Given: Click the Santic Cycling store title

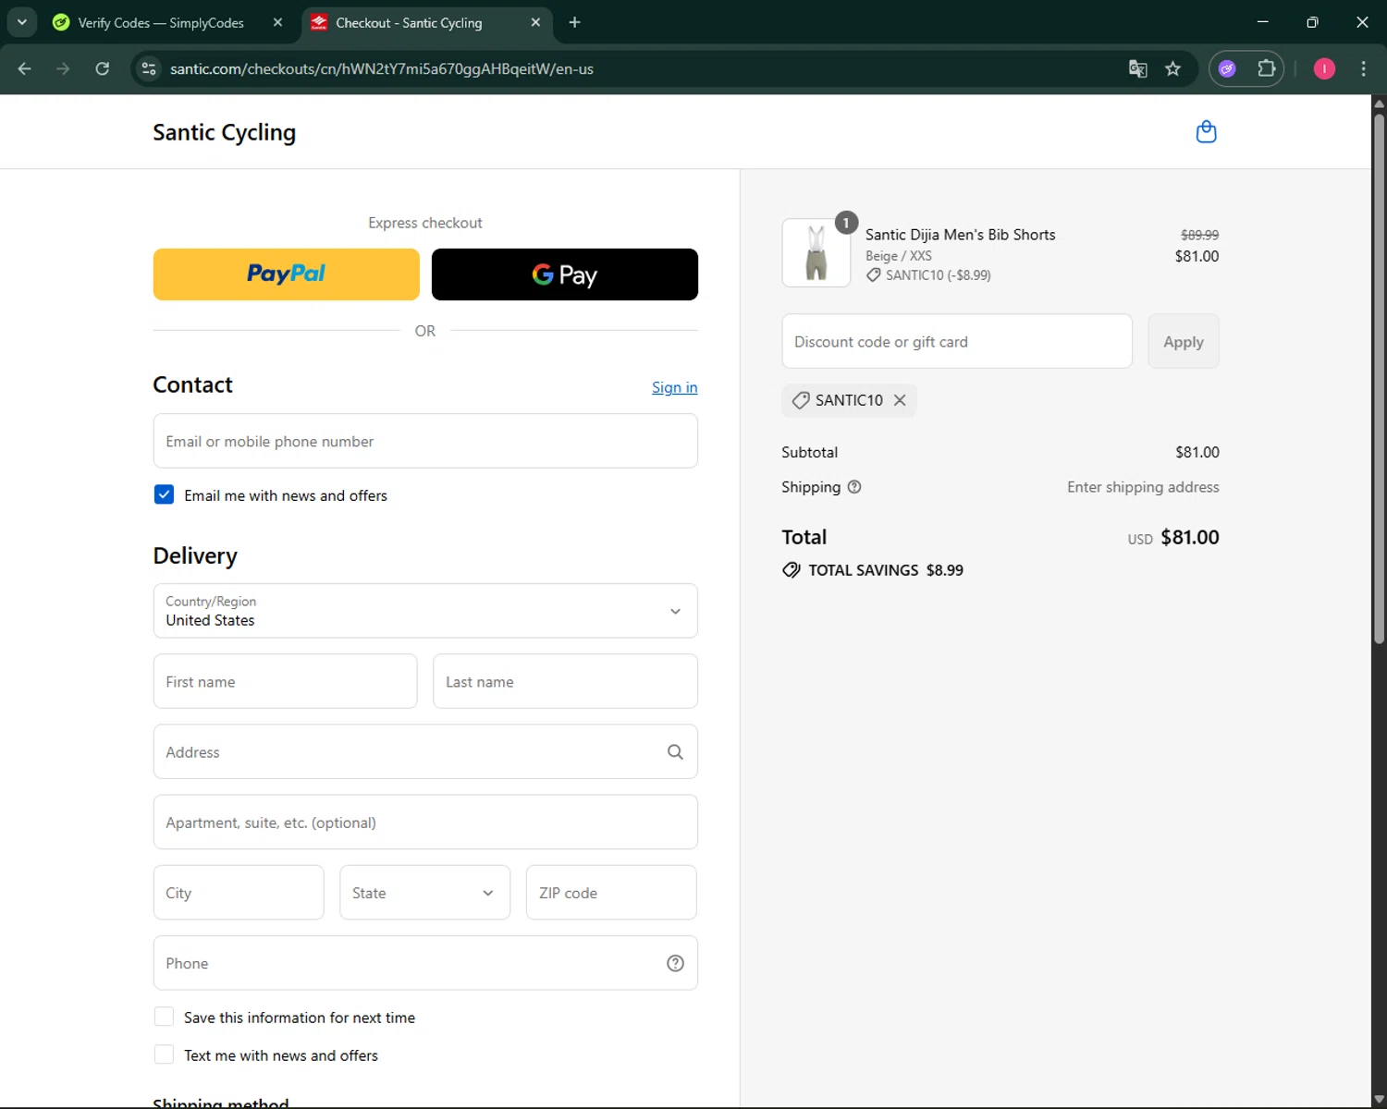Looking at the screenshot, I should click(x=224, y=132).
